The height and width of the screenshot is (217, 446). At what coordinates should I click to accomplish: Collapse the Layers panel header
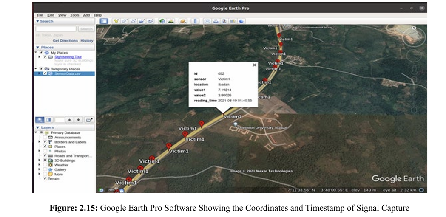pos(38,127)
